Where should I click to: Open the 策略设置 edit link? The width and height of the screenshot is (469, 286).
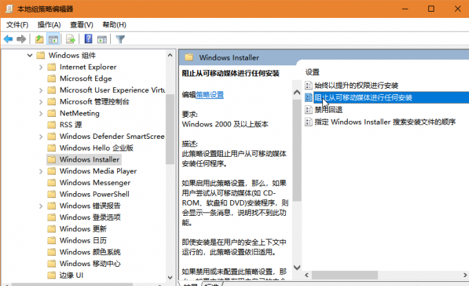click(209, 95)
